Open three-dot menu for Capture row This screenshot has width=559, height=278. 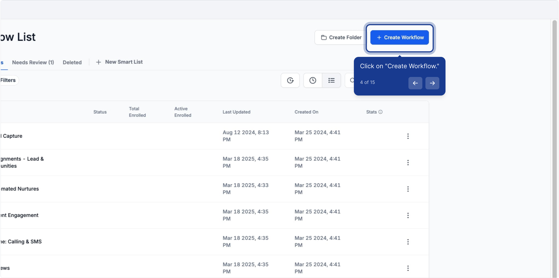(408, 136)
